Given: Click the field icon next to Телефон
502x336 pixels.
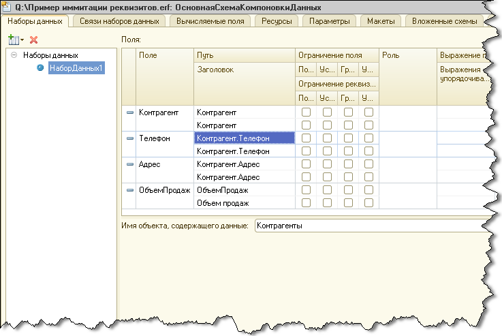Looking at the screenshot, I should [131, 138].
